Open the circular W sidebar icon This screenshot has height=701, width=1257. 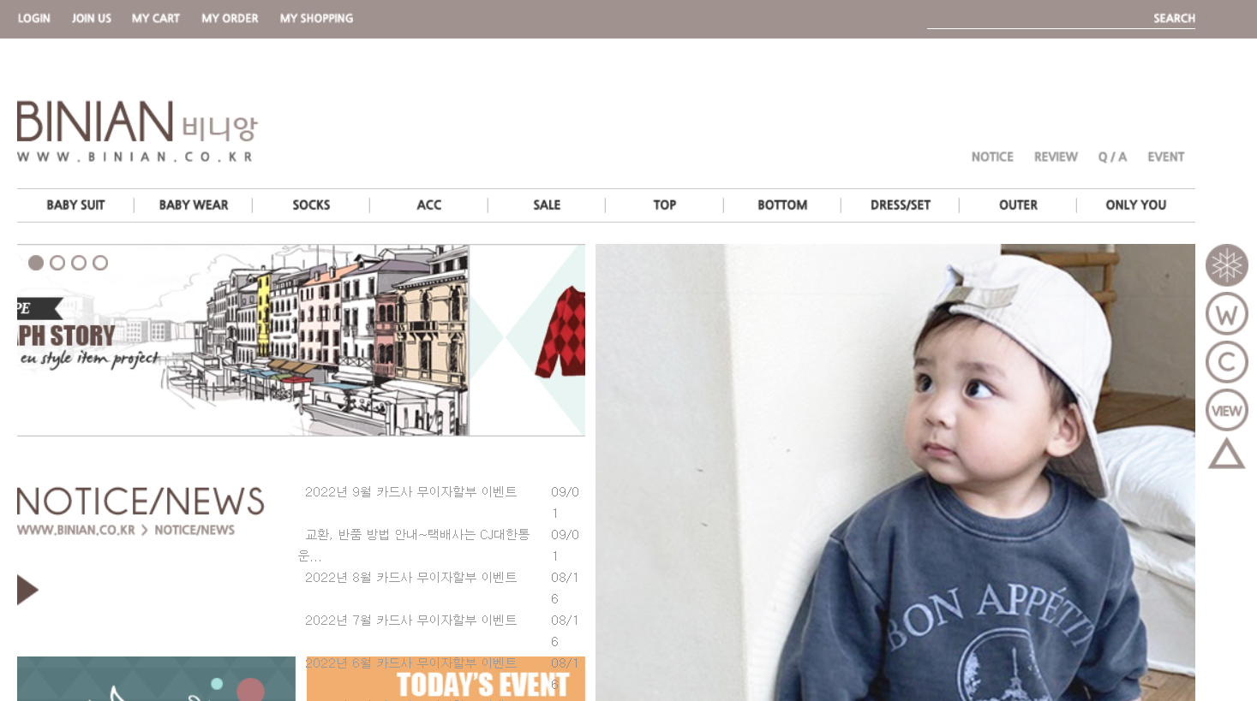click(x=1226, y=314)
